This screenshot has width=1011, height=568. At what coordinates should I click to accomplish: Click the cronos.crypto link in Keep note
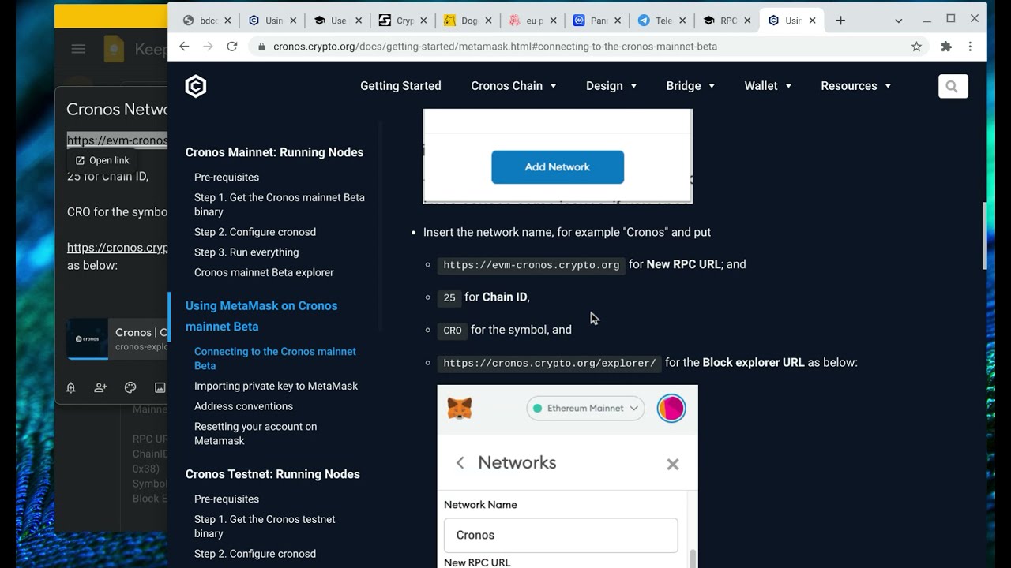pyautogui.click(x=117, y=248)
